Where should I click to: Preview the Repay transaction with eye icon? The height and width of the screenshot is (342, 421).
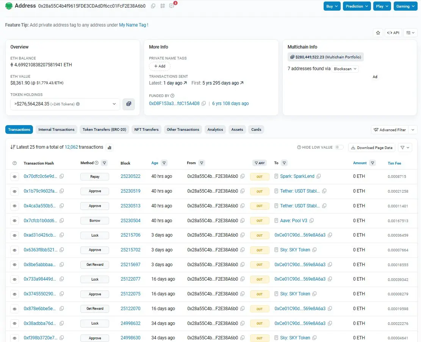[x=14, y=177]
